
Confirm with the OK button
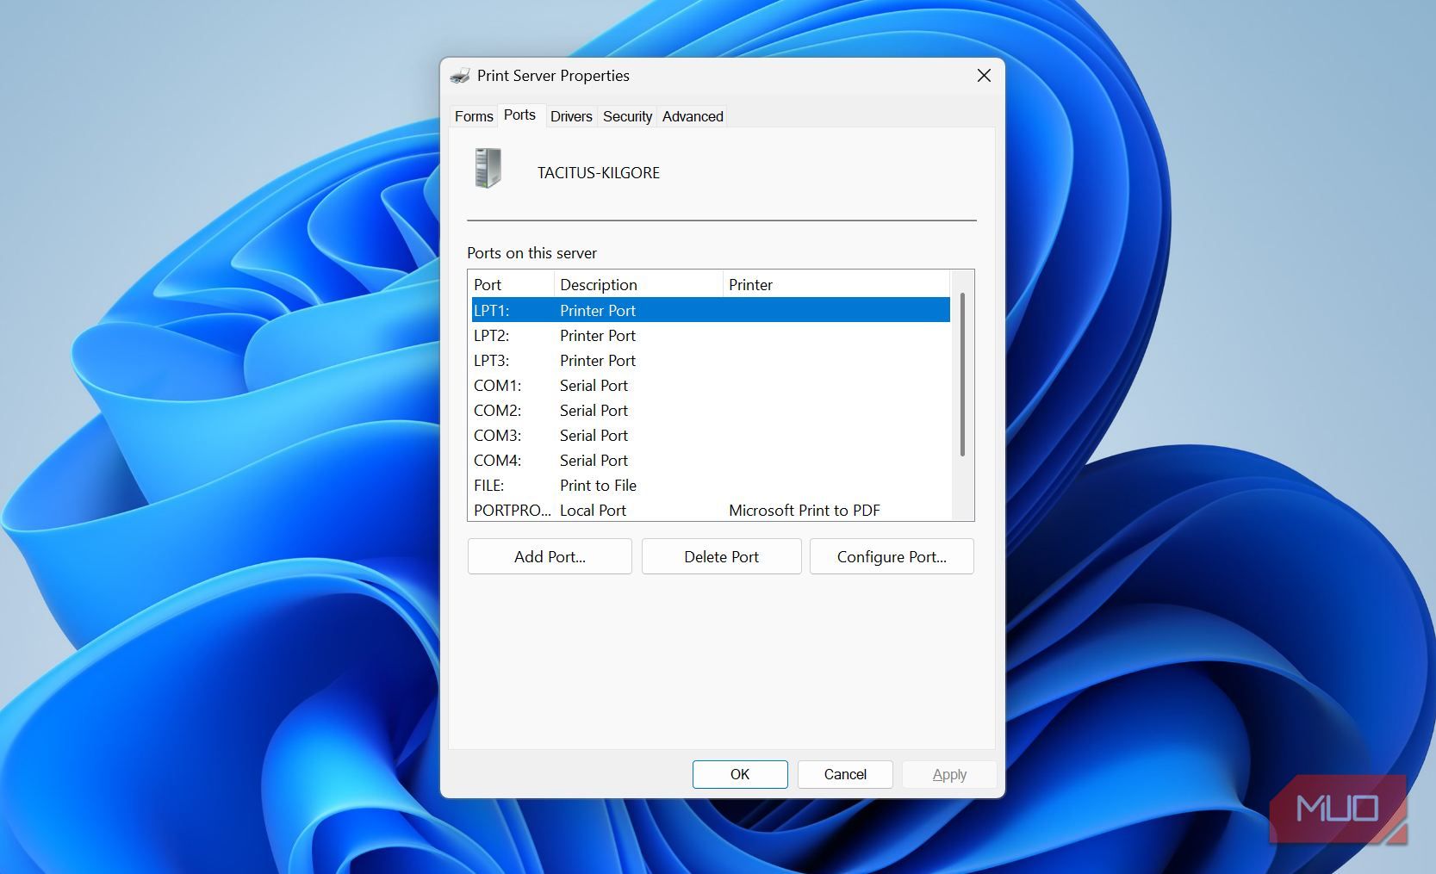click(740, 774)
